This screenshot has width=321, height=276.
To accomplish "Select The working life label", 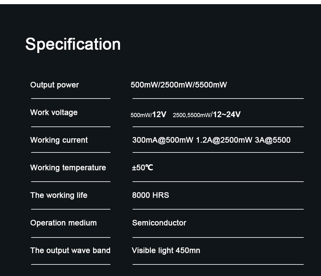I will (59, 195).
